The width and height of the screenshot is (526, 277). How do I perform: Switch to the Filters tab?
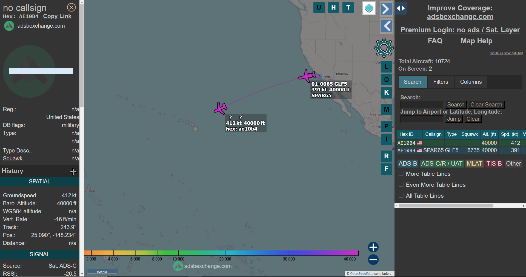[x=441, y=82]
